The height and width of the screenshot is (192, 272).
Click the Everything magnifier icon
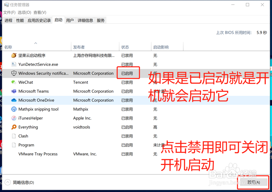click(x=14, y=127)
